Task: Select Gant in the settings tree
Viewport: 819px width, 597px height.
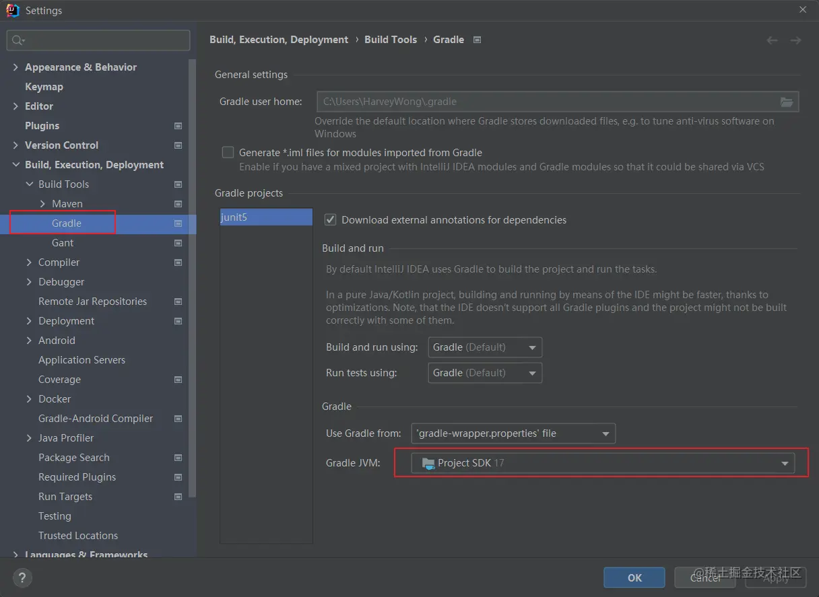Action: pos(63,243)
